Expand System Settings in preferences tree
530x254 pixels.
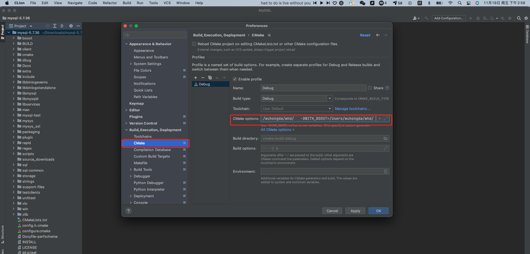[131, 63]
